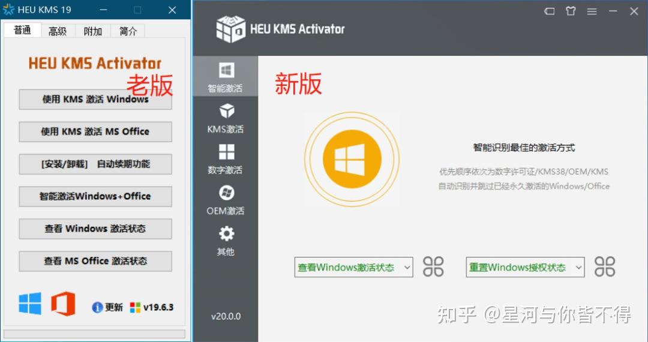The height and width of the screenshot is (342, 648).
Task: Click 查看 MS Office 激活状态 button
Action: click(95, 261)
